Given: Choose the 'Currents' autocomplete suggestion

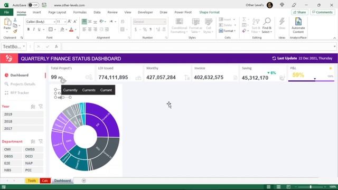Looking at the screenshot, I should (x=89, y=90).
